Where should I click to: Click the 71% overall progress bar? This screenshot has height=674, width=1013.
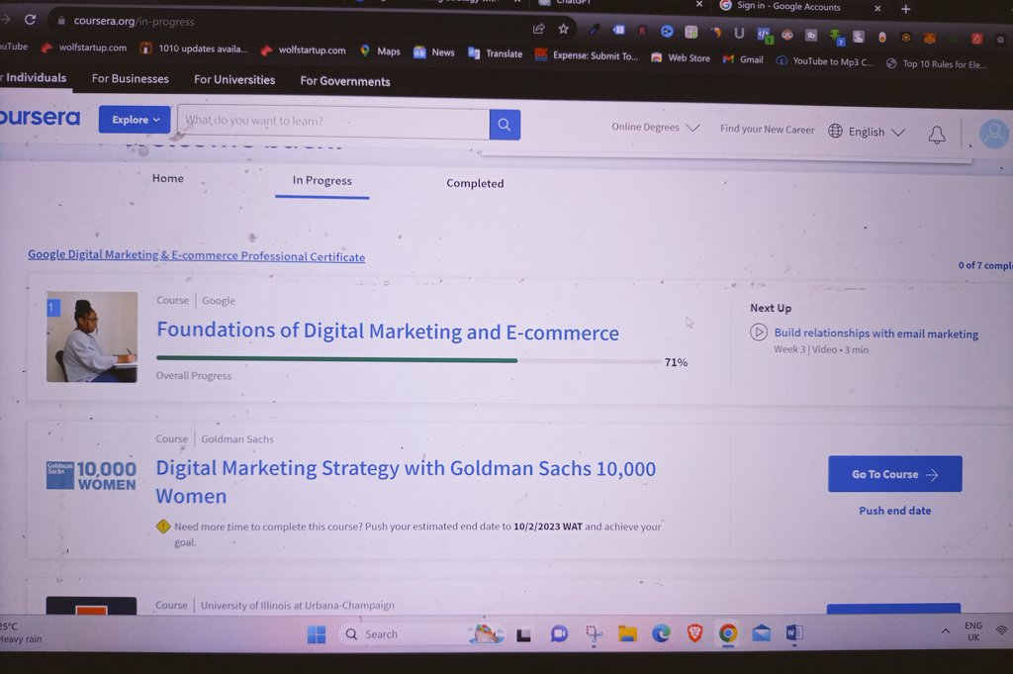(x=396, y=360)
